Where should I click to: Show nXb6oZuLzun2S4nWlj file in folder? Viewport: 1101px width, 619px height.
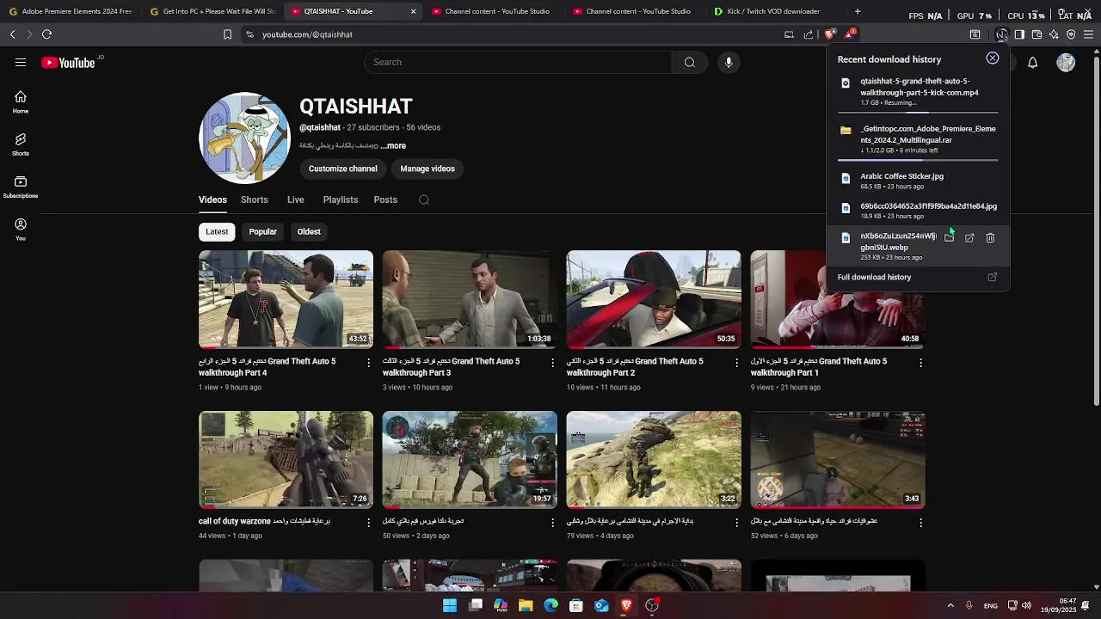pos(949,238)
